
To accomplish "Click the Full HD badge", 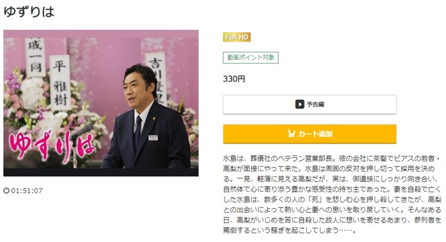I will click(x=237, y=37).
